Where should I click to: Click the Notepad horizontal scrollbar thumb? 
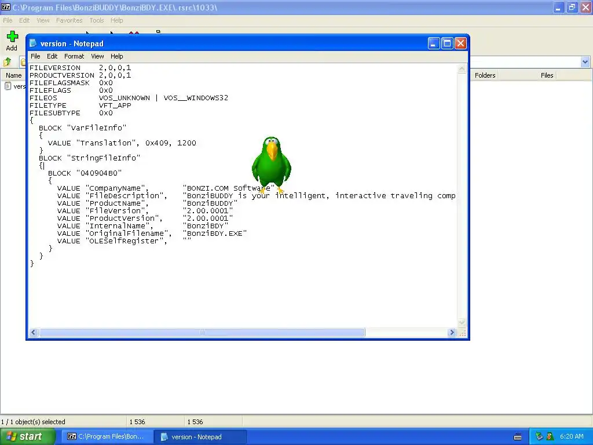[x=202, y=332]
